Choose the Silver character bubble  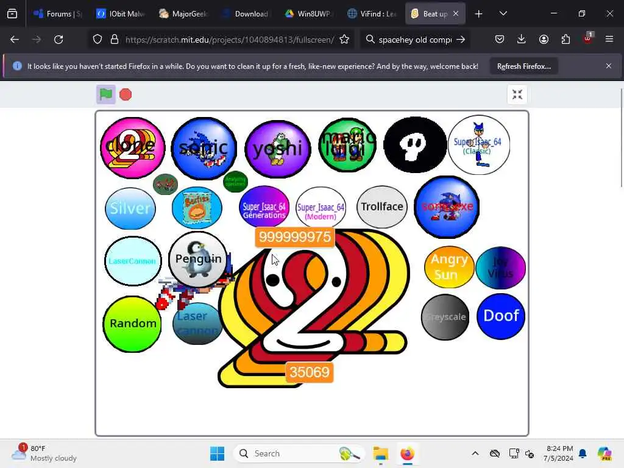130,208
